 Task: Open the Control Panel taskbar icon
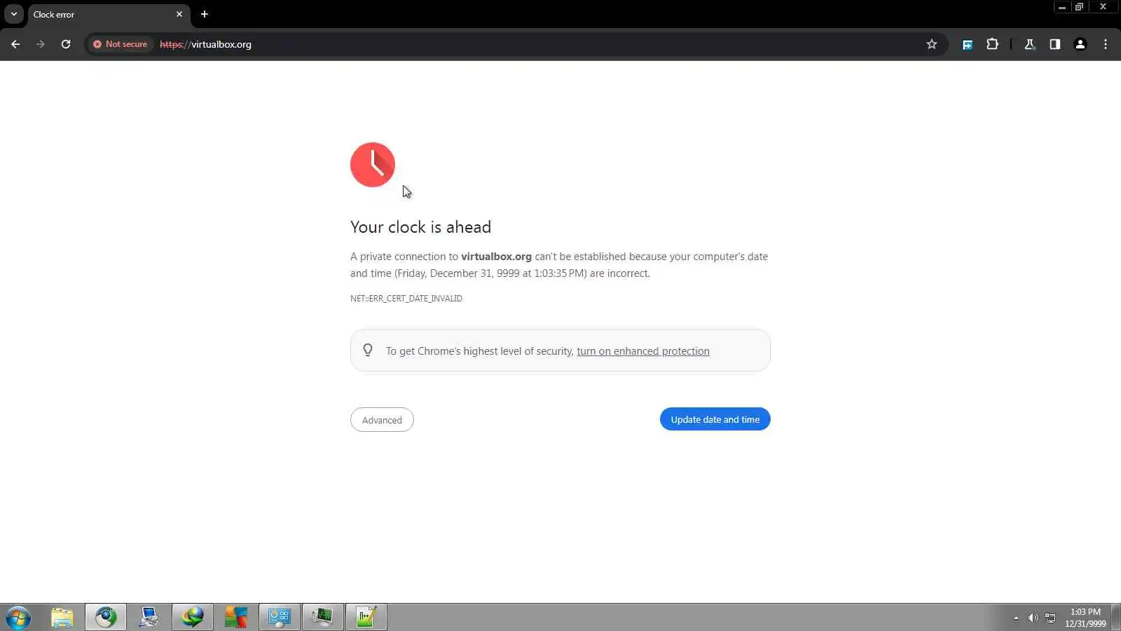(280, 617)
